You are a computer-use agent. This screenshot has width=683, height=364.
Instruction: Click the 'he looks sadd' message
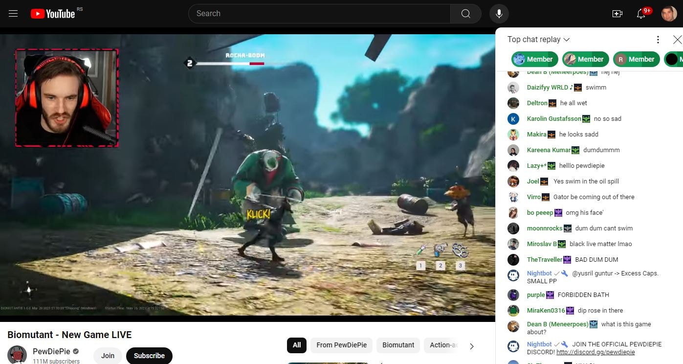click(x=579, y=135)
